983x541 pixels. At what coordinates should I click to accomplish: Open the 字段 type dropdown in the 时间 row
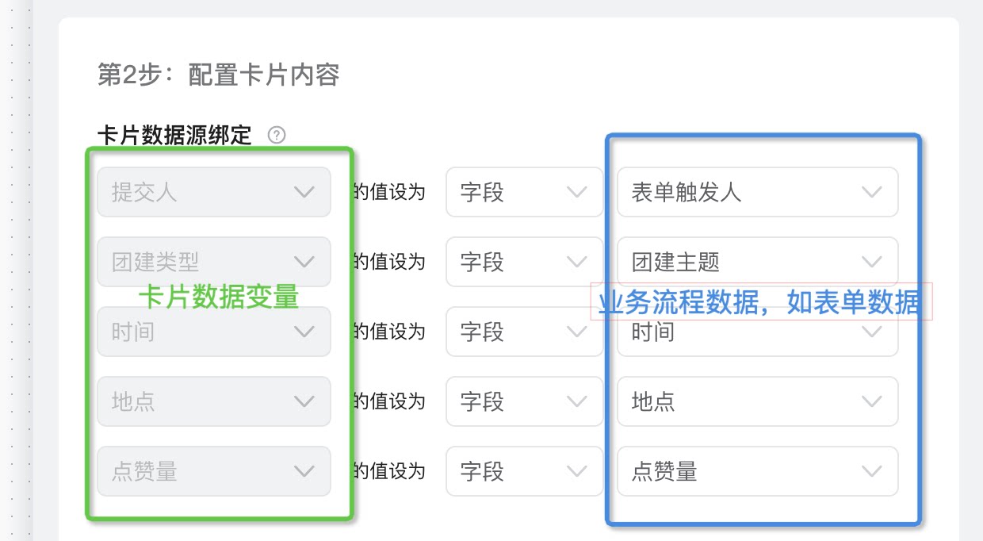524,332
